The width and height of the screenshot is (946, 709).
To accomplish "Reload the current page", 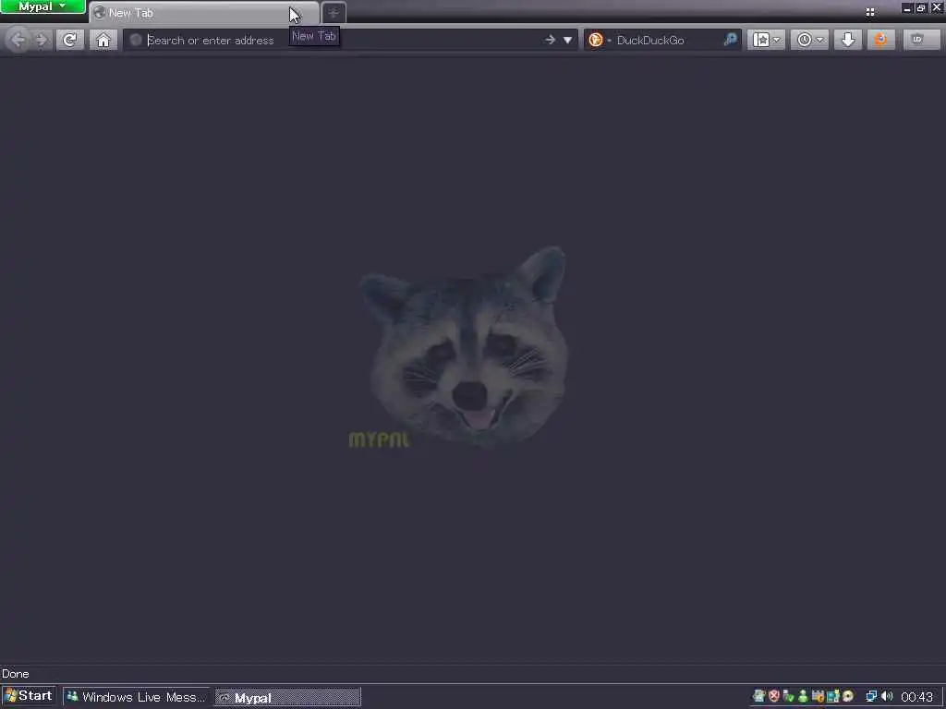I will (x=70, y=40).
